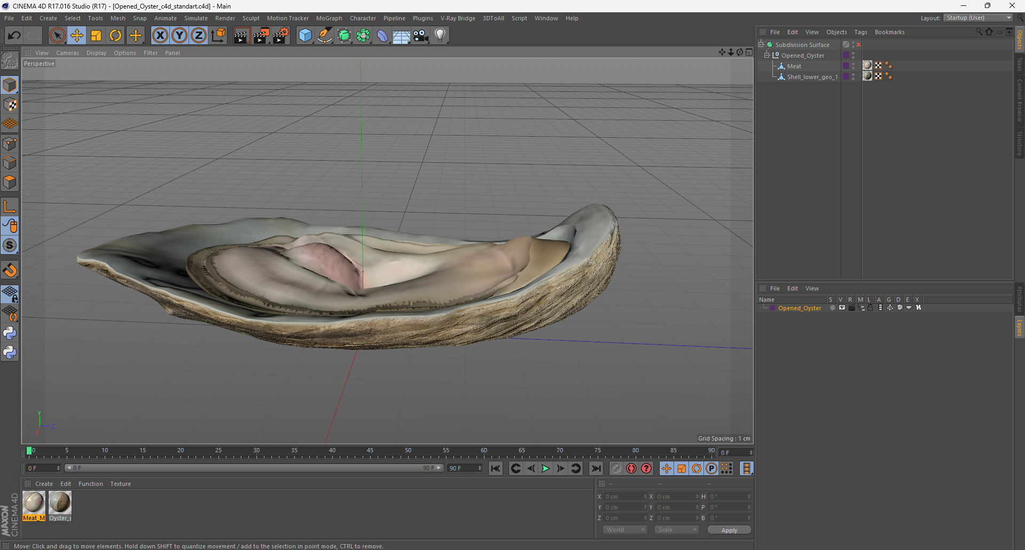Open the Simulate menu
The image size is (1025, 550).
[196, 18]
